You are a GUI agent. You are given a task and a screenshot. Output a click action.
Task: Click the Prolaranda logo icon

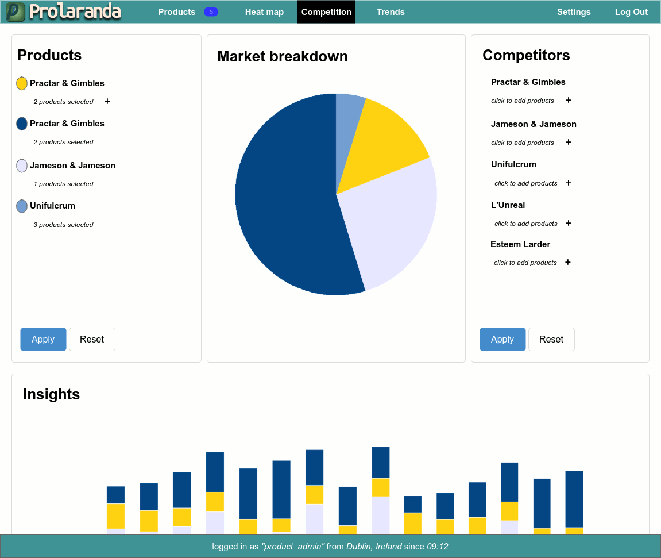pos(16,12)
